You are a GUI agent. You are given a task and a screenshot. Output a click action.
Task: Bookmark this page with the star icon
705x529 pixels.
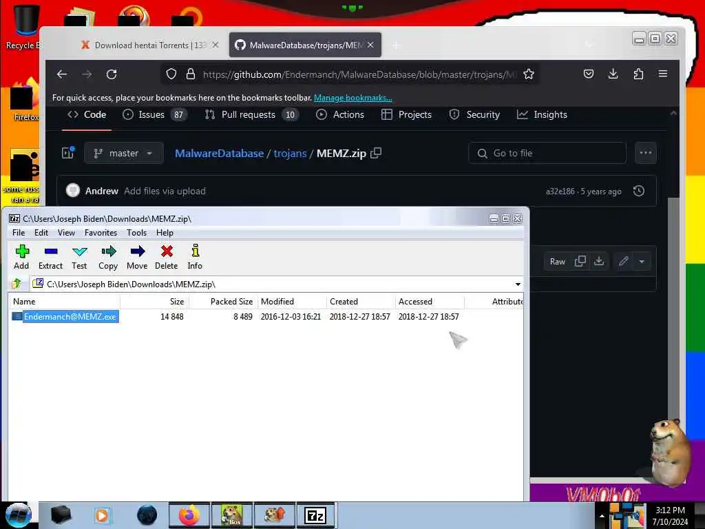[529, 74]
